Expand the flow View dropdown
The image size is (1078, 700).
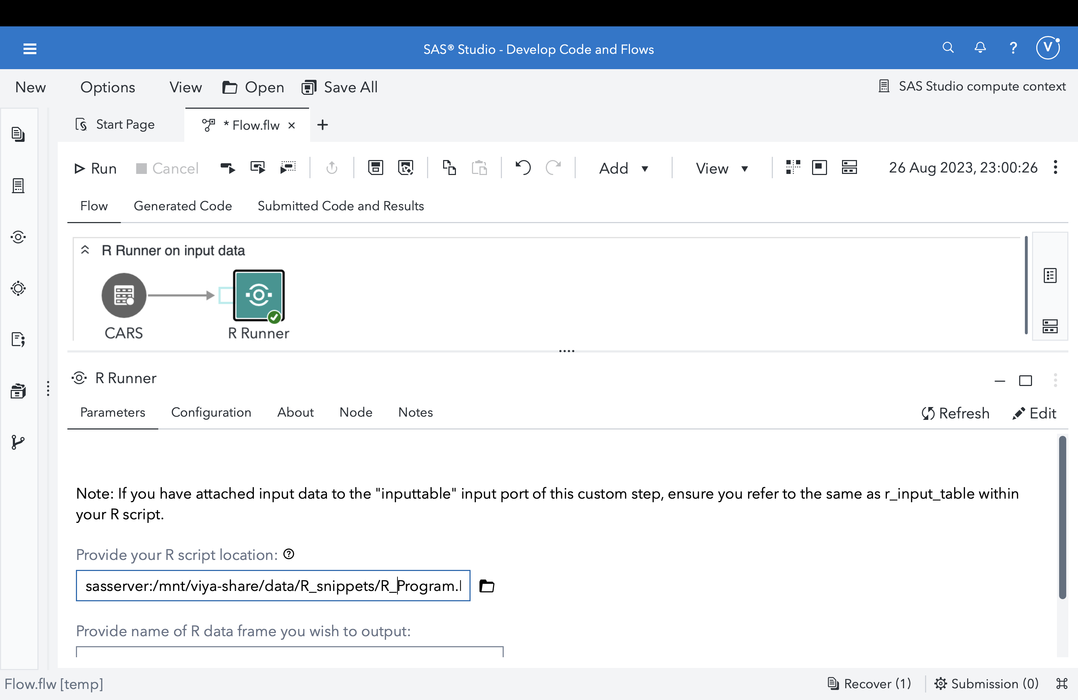[x=722, y=169]
